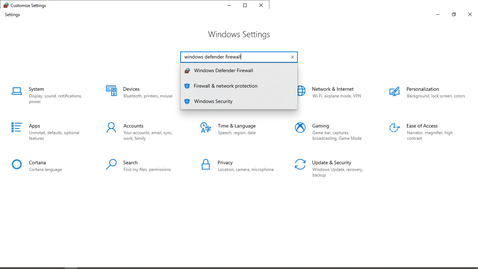Clear the search box with the X
478x269 pixels.
293,57
